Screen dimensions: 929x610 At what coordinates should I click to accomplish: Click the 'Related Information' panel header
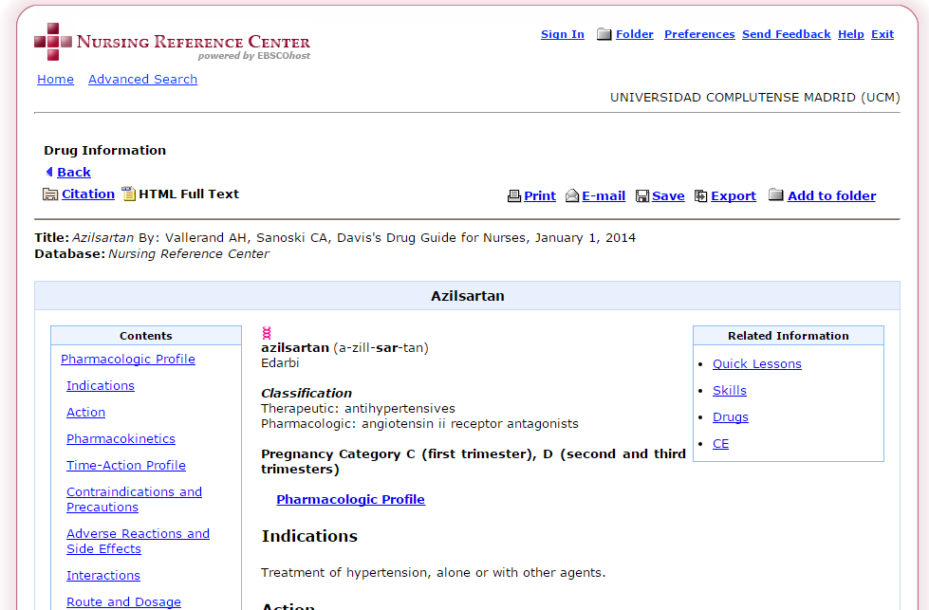tap(788, 336)
